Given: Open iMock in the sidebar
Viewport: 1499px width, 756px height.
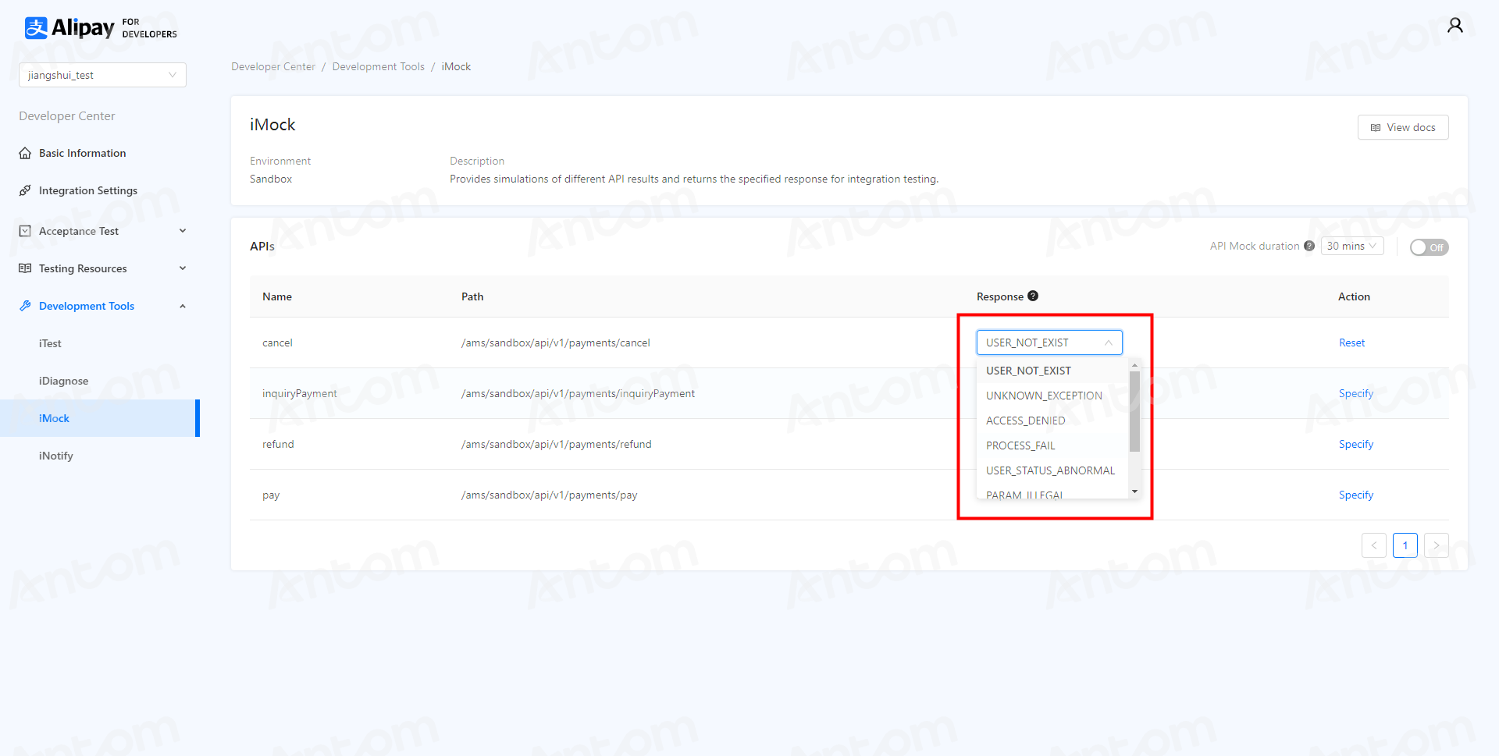Looking at the screenshot, I should 100,418.
